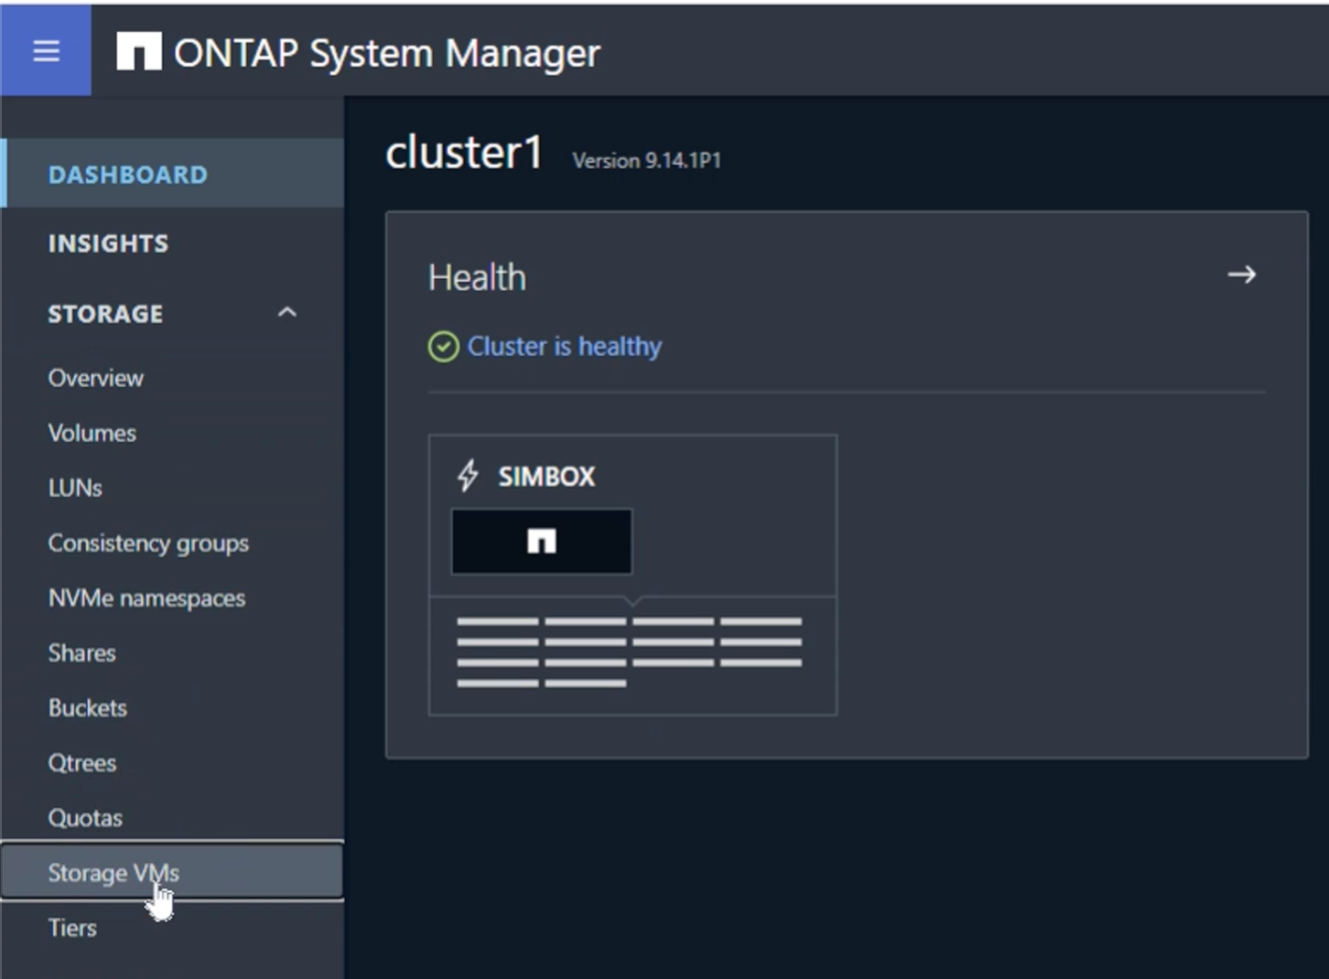This screenshot has height=979, width=1329.
Task: Click the Health panel arrow icon
Action: tap(1241, 274)
